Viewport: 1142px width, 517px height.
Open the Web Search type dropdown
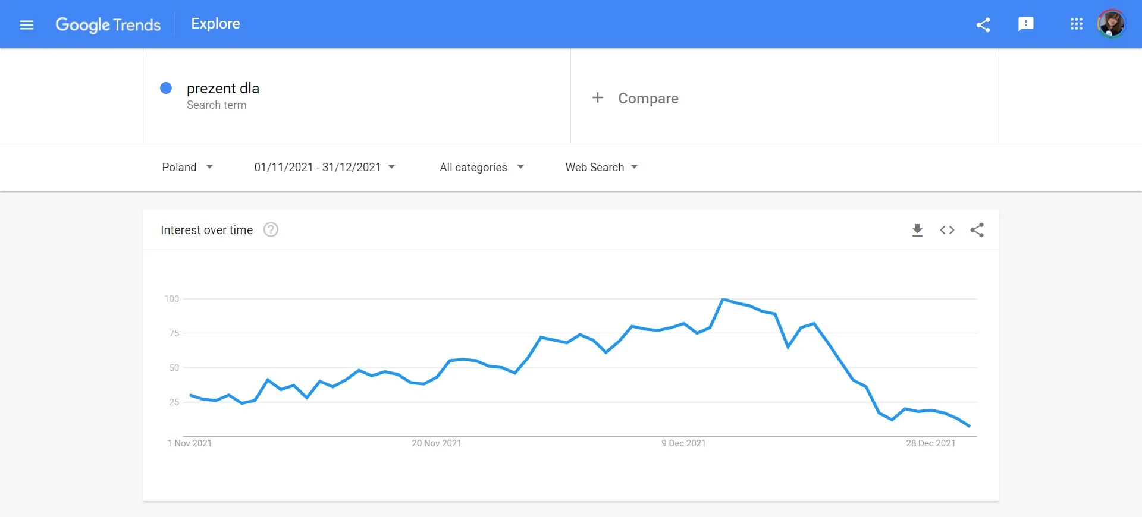601,167
